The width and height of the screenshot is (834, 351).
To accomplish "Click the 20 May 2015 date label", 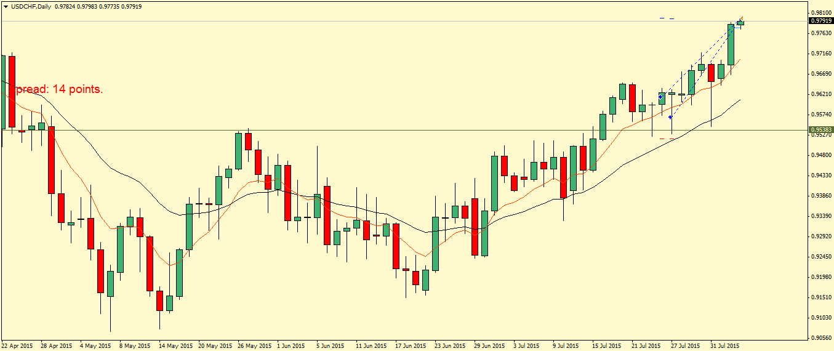I will point(214,346).
